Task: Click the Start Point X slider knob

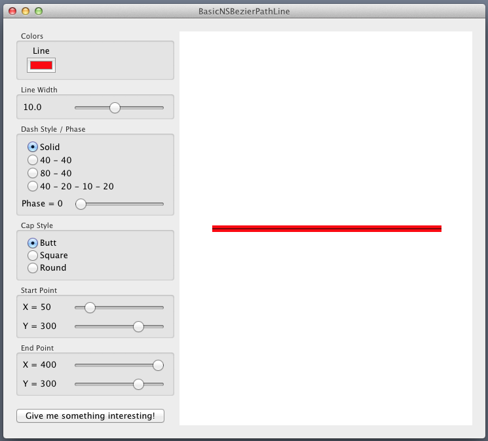Action: point(90,307)
